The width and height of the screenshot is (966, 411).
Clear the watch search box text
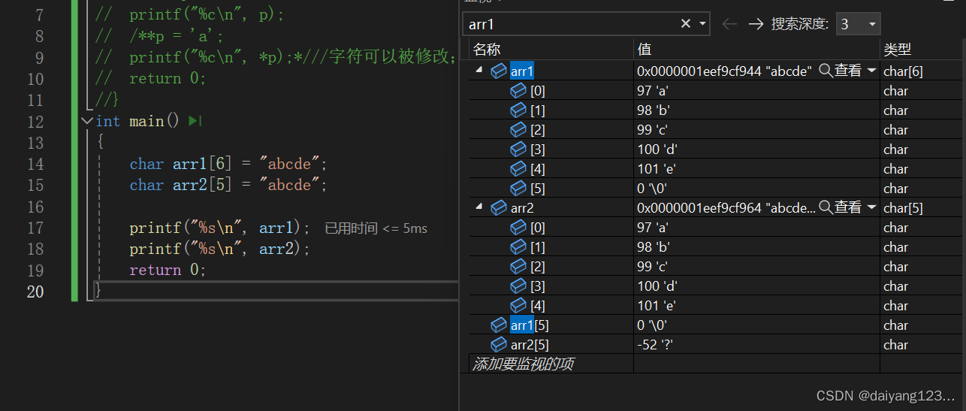[x=685, y=24]
